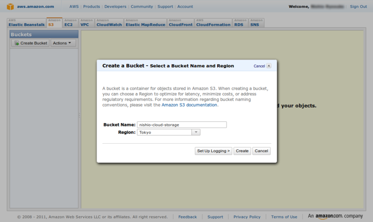Open aws.amazon.com home link
The width and height of the screenshot is (373, 222).
[35, 7]
